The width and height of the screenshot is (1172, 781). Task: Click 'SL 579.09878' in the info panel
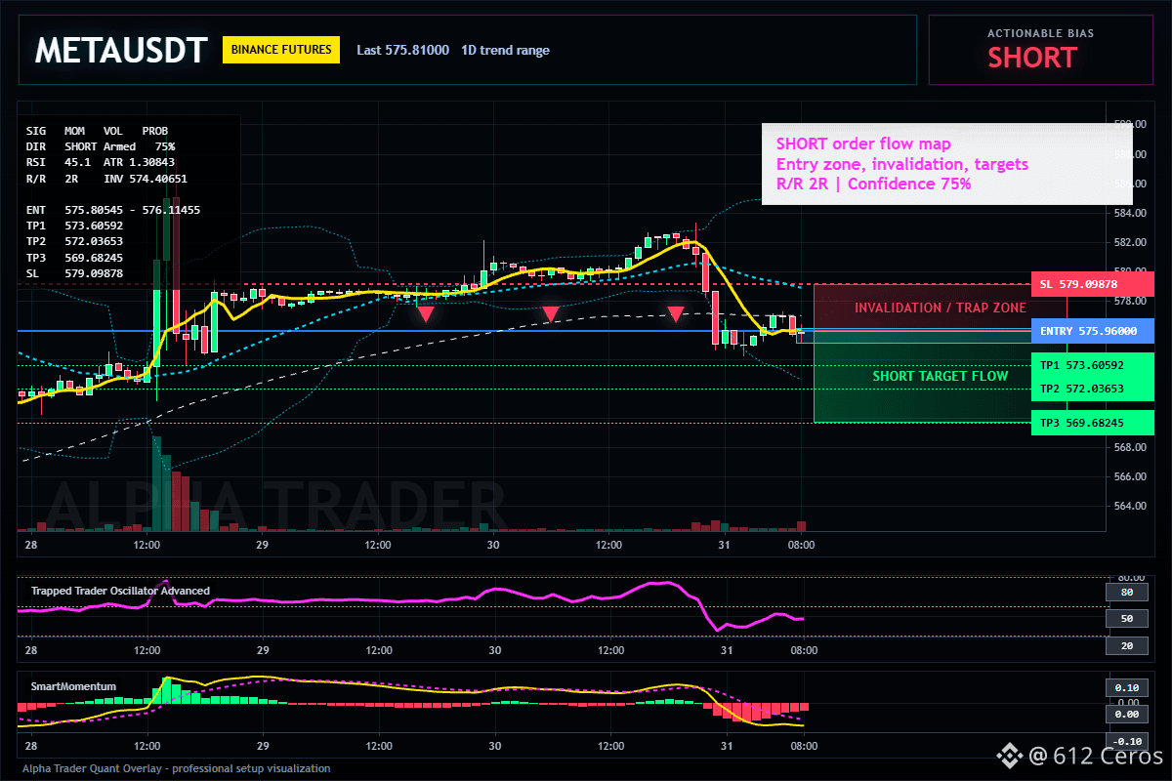(x=74, y=273)
